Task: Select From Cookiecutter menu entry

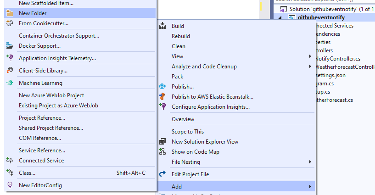Action: (80, 23)
